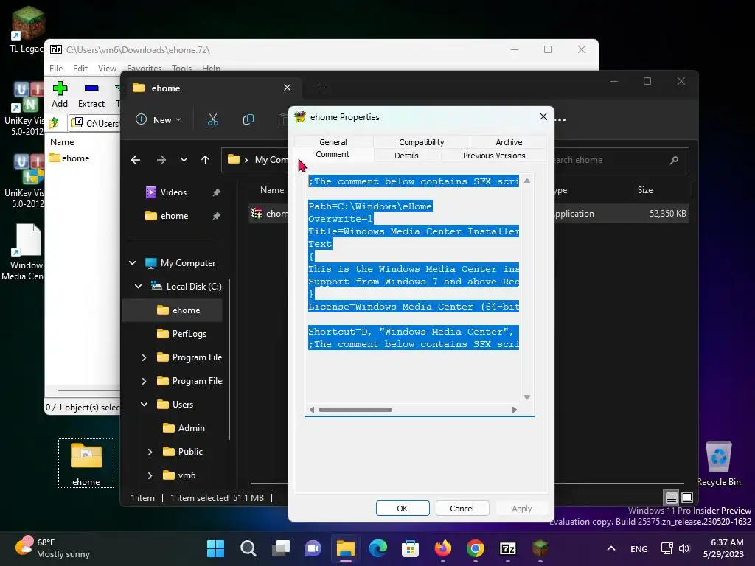Open the New dropdown in Explorer
755x566 pixels.
[x=159, y=119]
